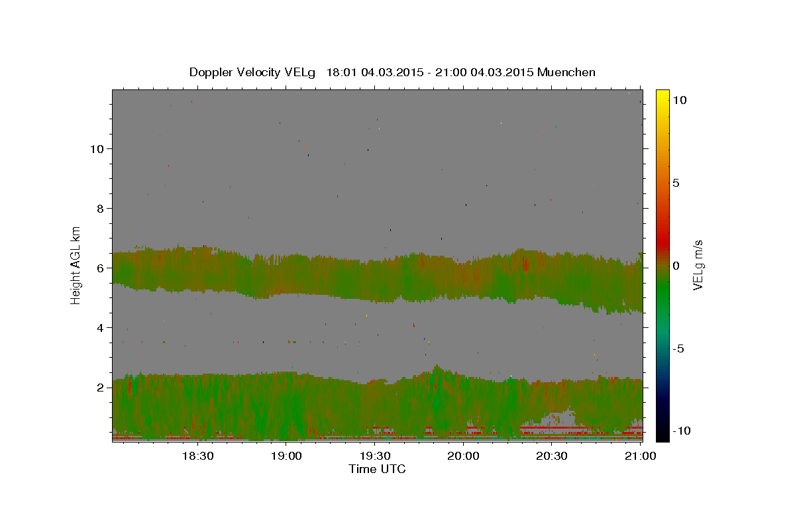Click the height tick label 6
This screenshot has width=795, height=530.
tap(100, 268)
